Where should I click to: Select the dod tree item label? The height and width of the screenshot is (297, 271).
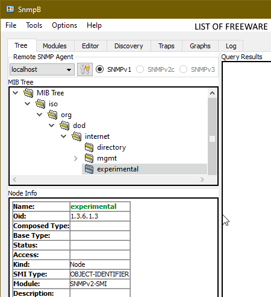tap(79, 126)
